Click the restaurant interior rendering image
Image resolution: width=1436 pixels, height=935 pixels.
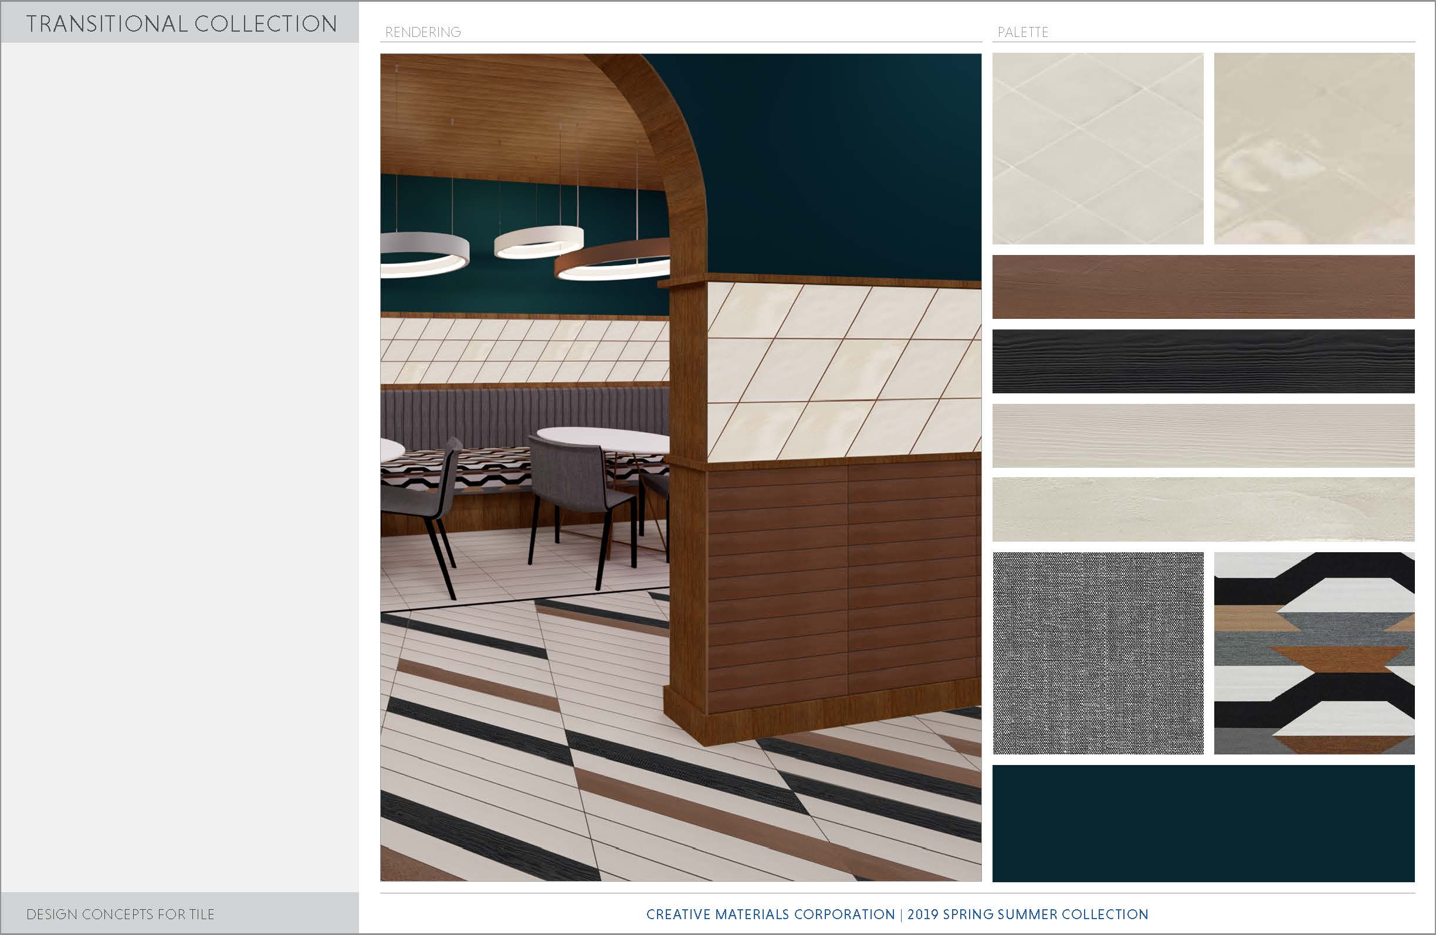(680, 467)
